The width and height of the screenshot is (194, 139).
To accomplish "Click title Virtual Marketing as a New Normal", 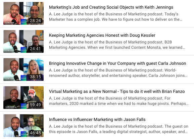I will 117,92.
